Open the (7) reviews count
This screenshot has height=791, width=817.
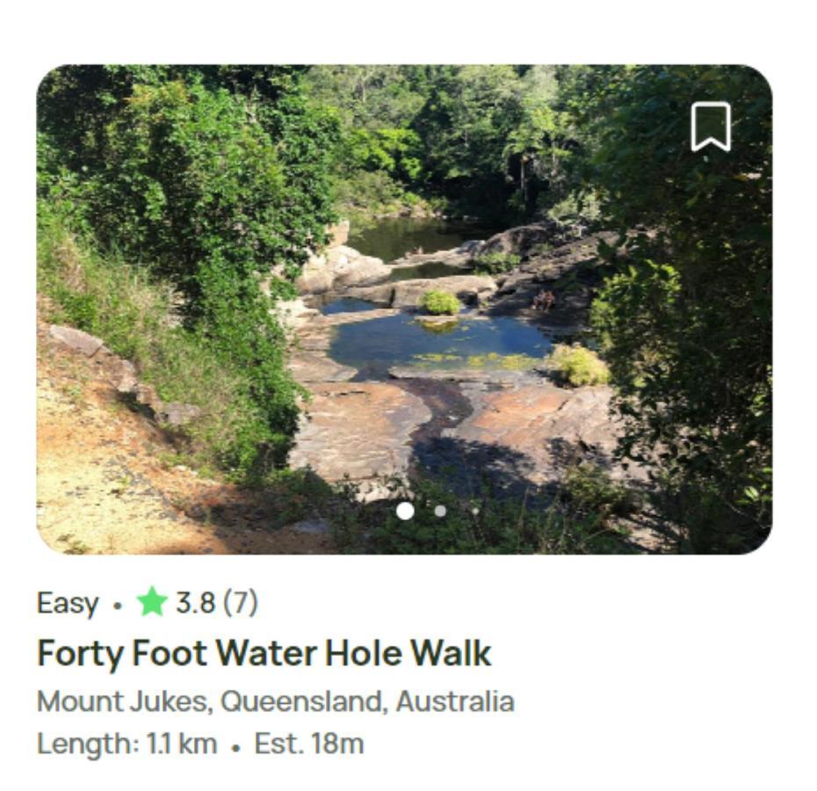coord(240,603)
